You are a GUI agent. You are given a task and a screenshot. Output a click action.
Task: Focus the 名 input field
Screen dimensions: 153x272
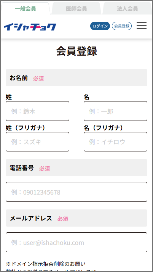click(115, 111)
